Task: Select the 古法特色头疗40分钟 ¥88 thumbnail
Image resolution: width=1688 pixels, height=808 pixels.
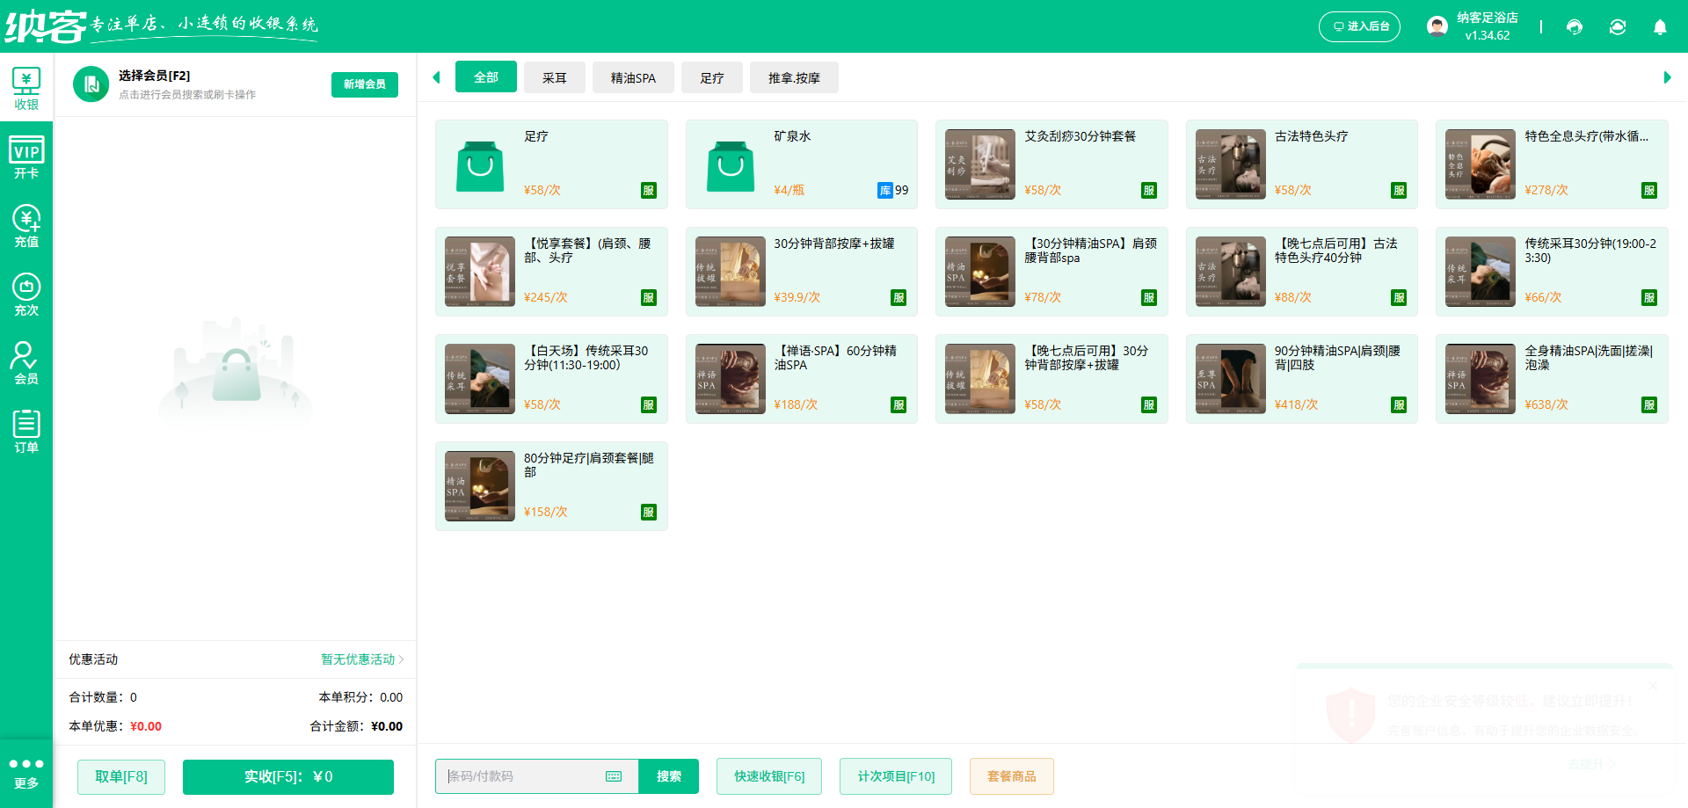Action: tap(1231, 272)
